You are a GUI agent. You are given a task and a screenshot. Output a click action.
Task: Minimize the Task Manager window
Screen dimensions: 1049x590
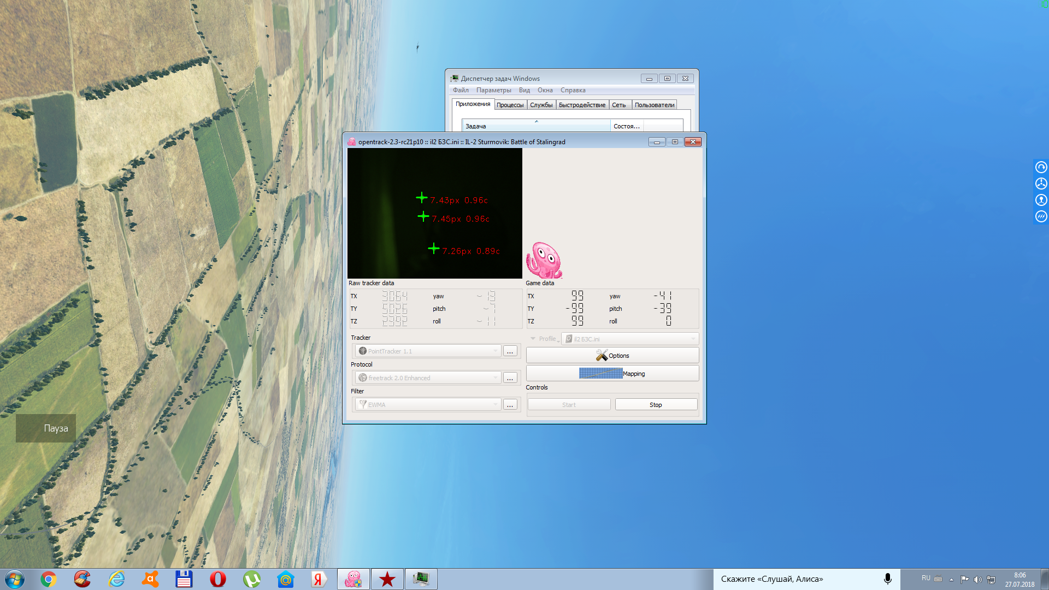[x=649, y=79]
